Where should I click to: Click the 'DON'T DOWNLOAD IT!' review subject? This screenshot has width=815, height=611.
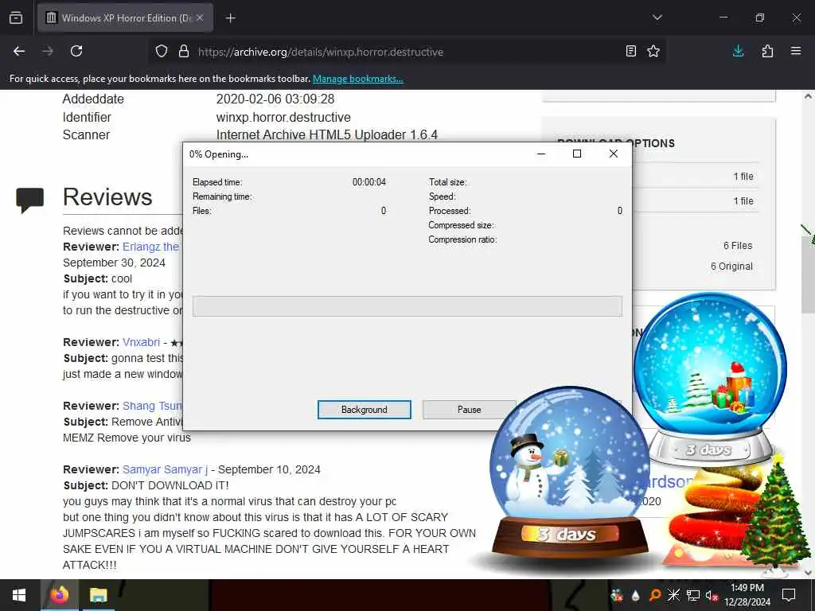pos(170,485)
